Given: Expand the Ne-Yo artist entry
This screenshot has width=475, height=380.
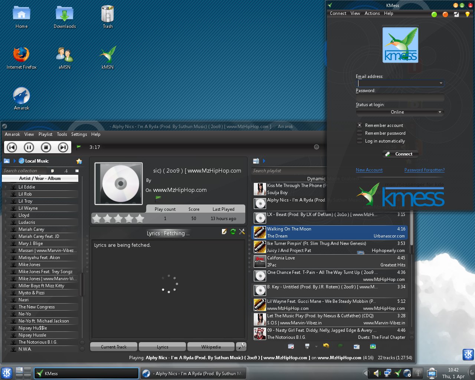Looking at the screenshot, I should coord(6,314).
